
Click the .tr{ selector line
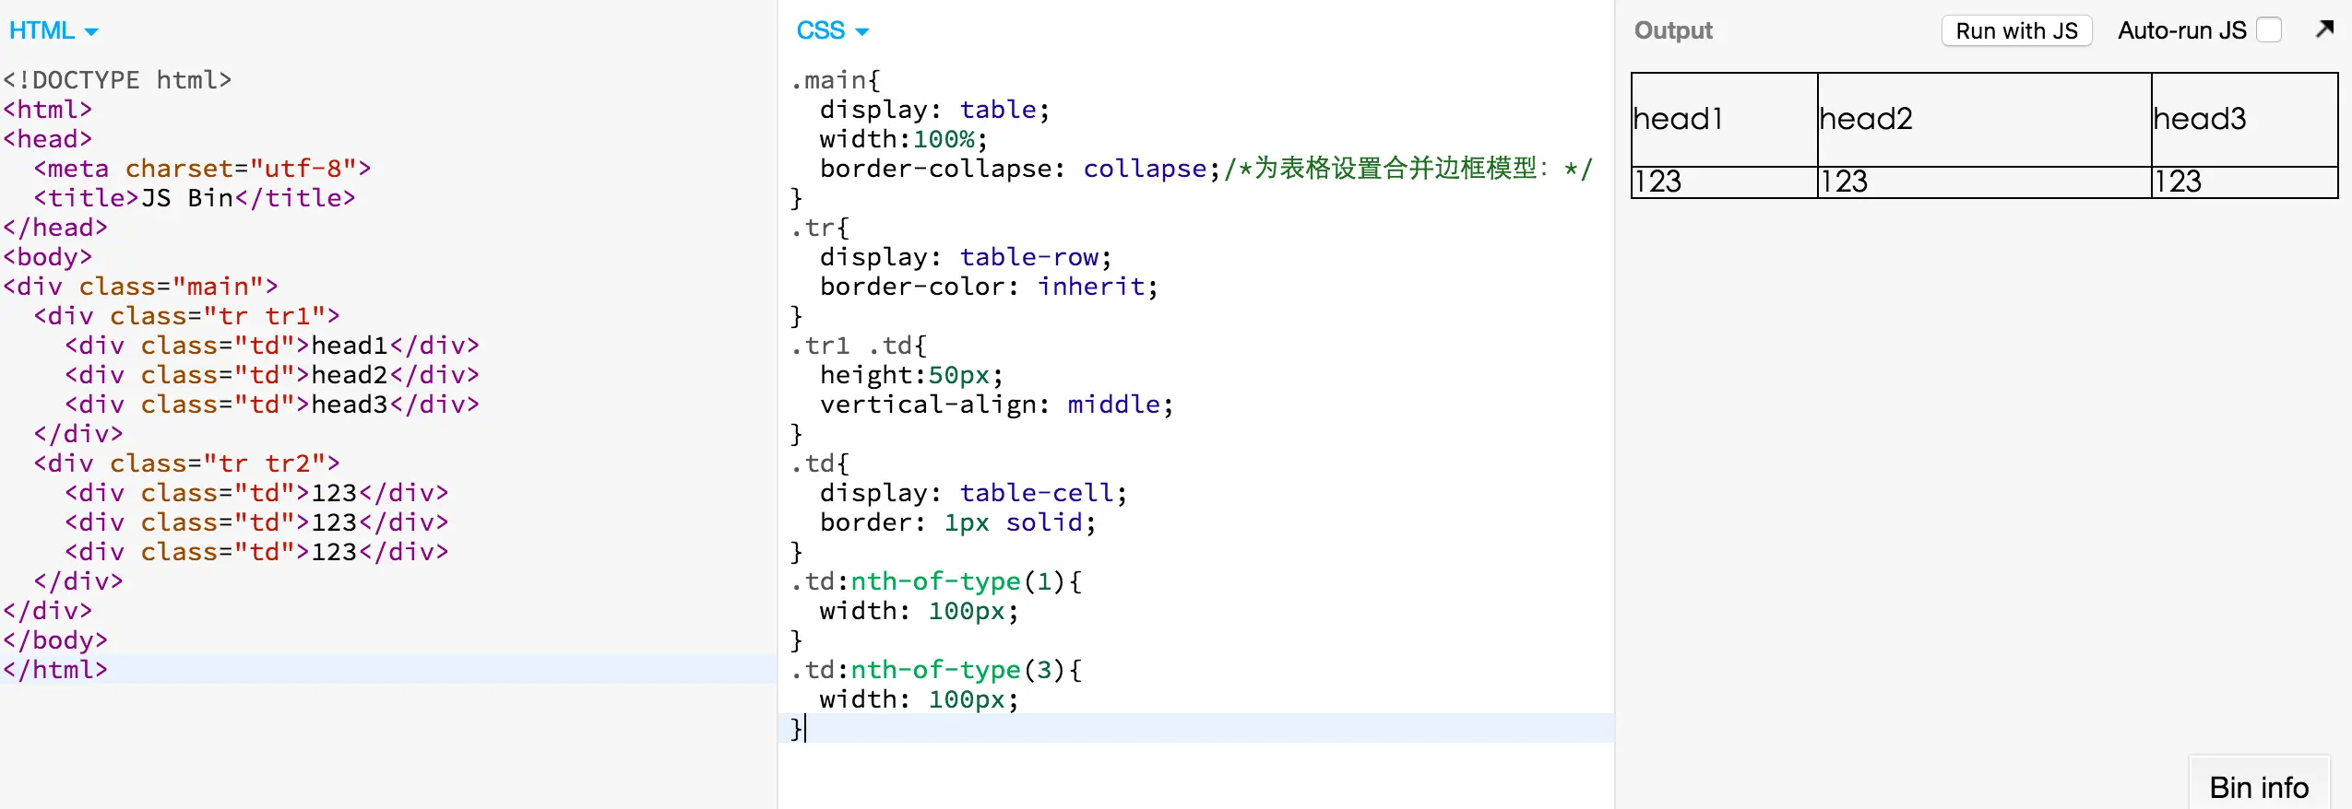tap(820, 228)
